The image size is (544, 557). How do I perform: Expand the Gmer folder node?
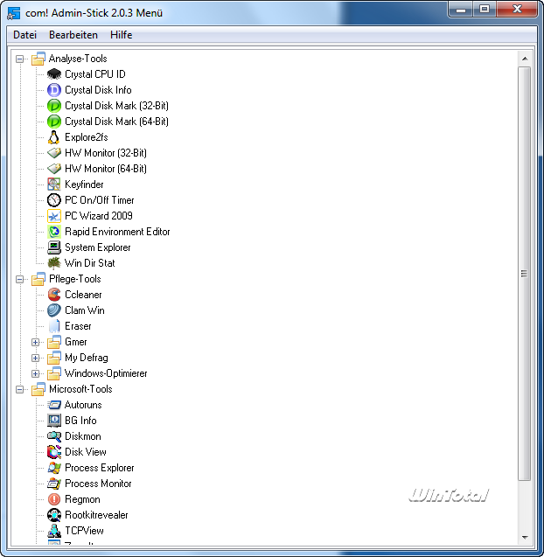tap(35, 343)
